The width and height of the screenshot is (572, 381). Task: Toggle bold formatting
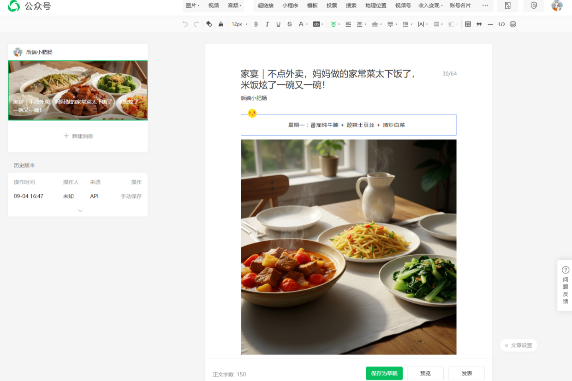coord(256,24)
